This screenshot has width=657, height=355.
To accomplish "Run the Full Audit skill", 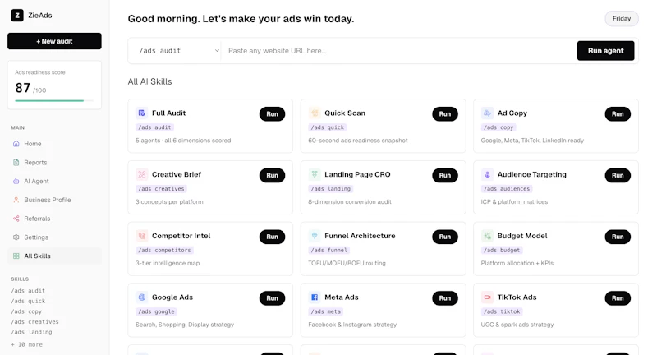I will tap(272, 114).
